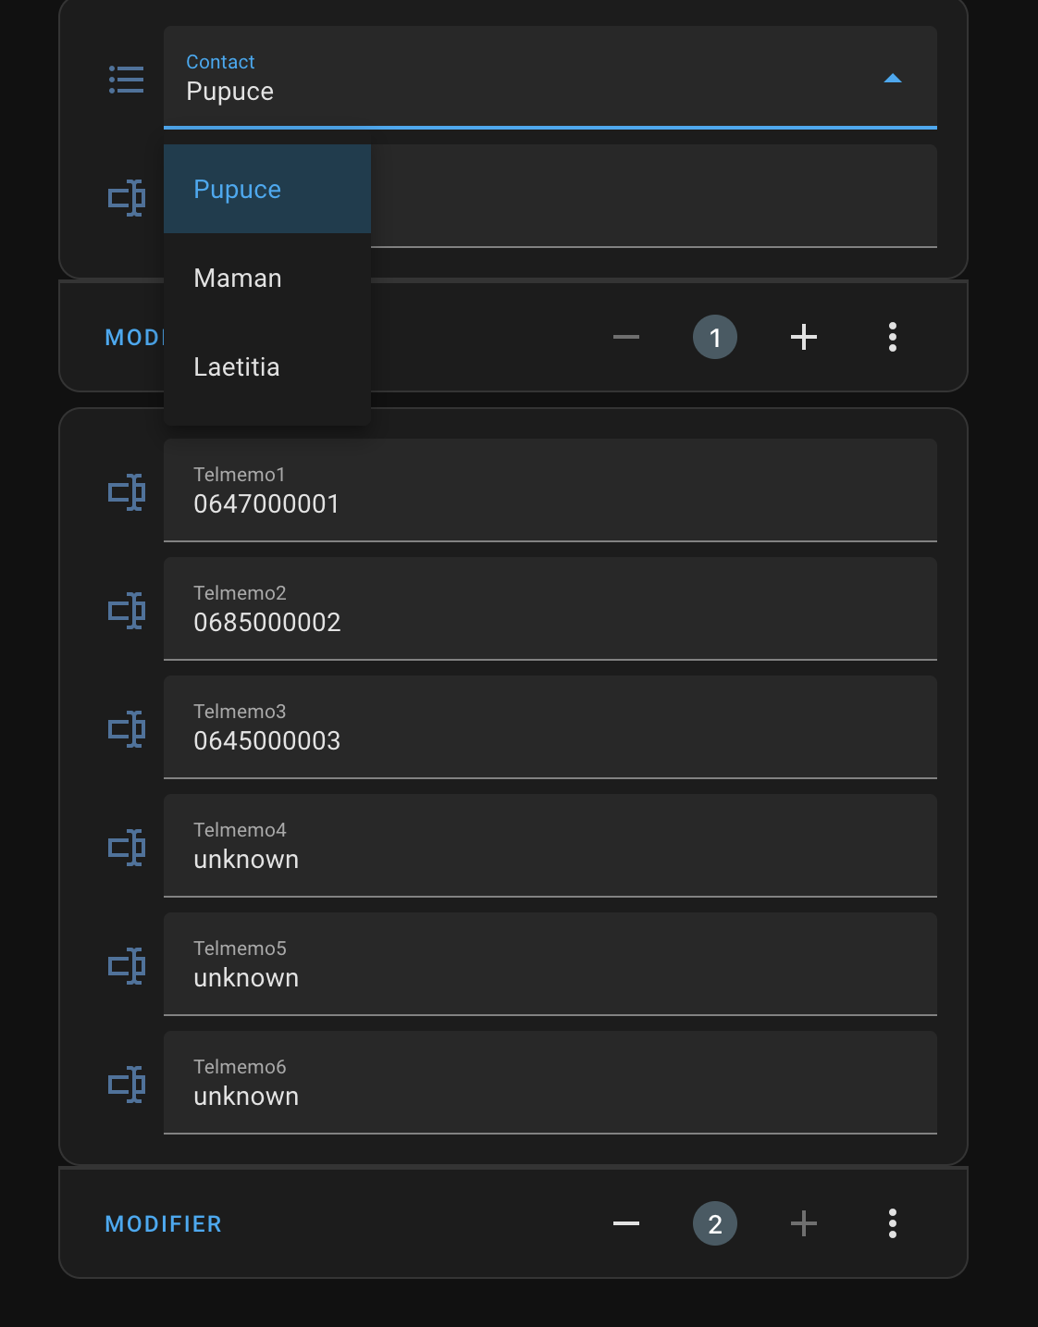Screen dimensions: 1038x1327
Task: Click the text-field icon next to Telmemo1
Action: pyautogui.click(x=127, y=492)
